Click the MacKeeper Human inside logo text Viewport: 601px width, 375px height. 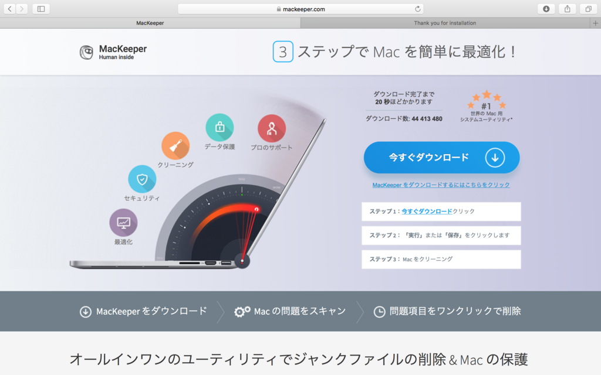click(123, 52)
